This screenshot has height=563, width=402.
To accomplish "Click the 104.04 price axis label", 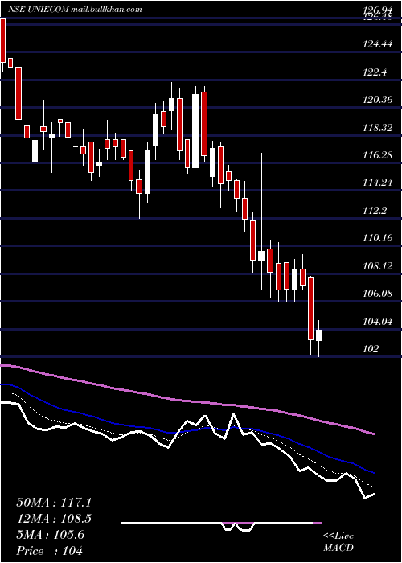I will [377, 321].
